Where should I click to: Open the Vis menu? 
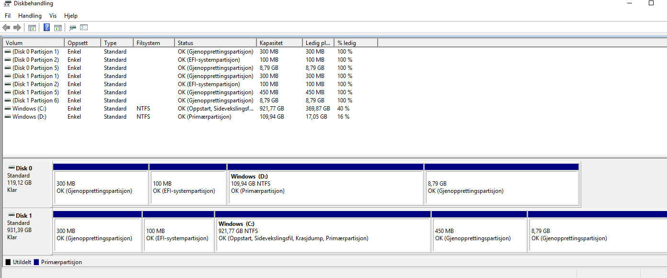53,16
